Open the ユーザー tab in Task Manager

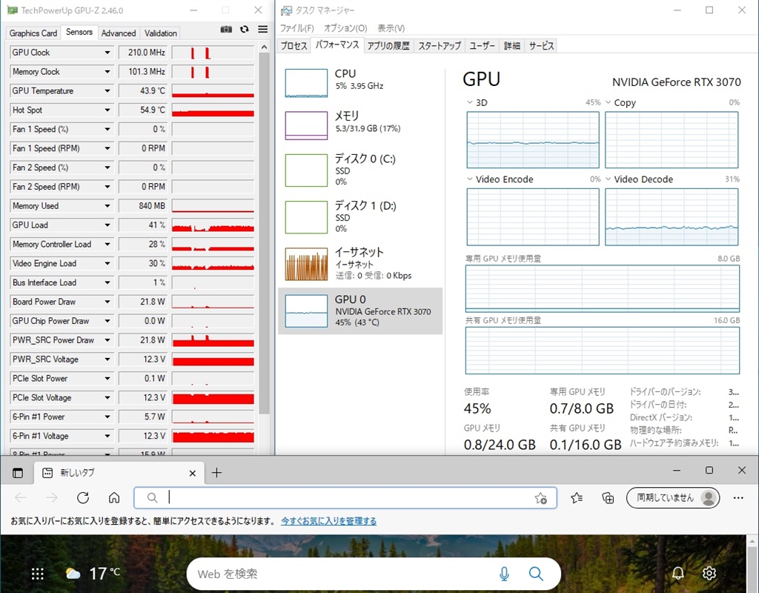[x=482, y=46]
